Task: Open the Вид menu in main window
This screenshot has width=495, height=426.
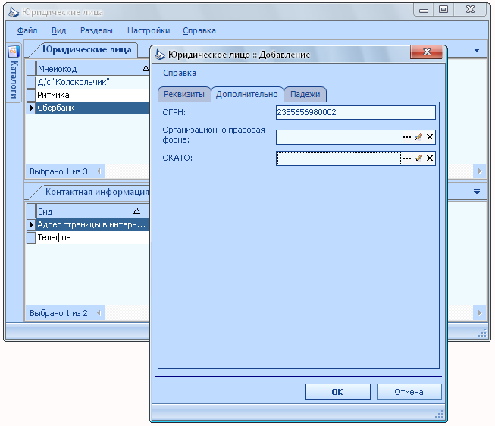Action: [x=58, y=30]
